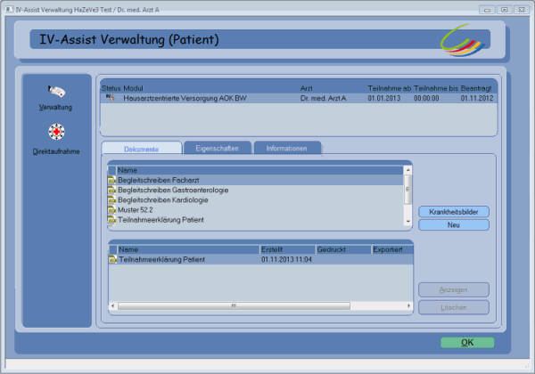Sort lower table by Gedruckt column
Screen dimensions: 535x374
coord(343,249)
